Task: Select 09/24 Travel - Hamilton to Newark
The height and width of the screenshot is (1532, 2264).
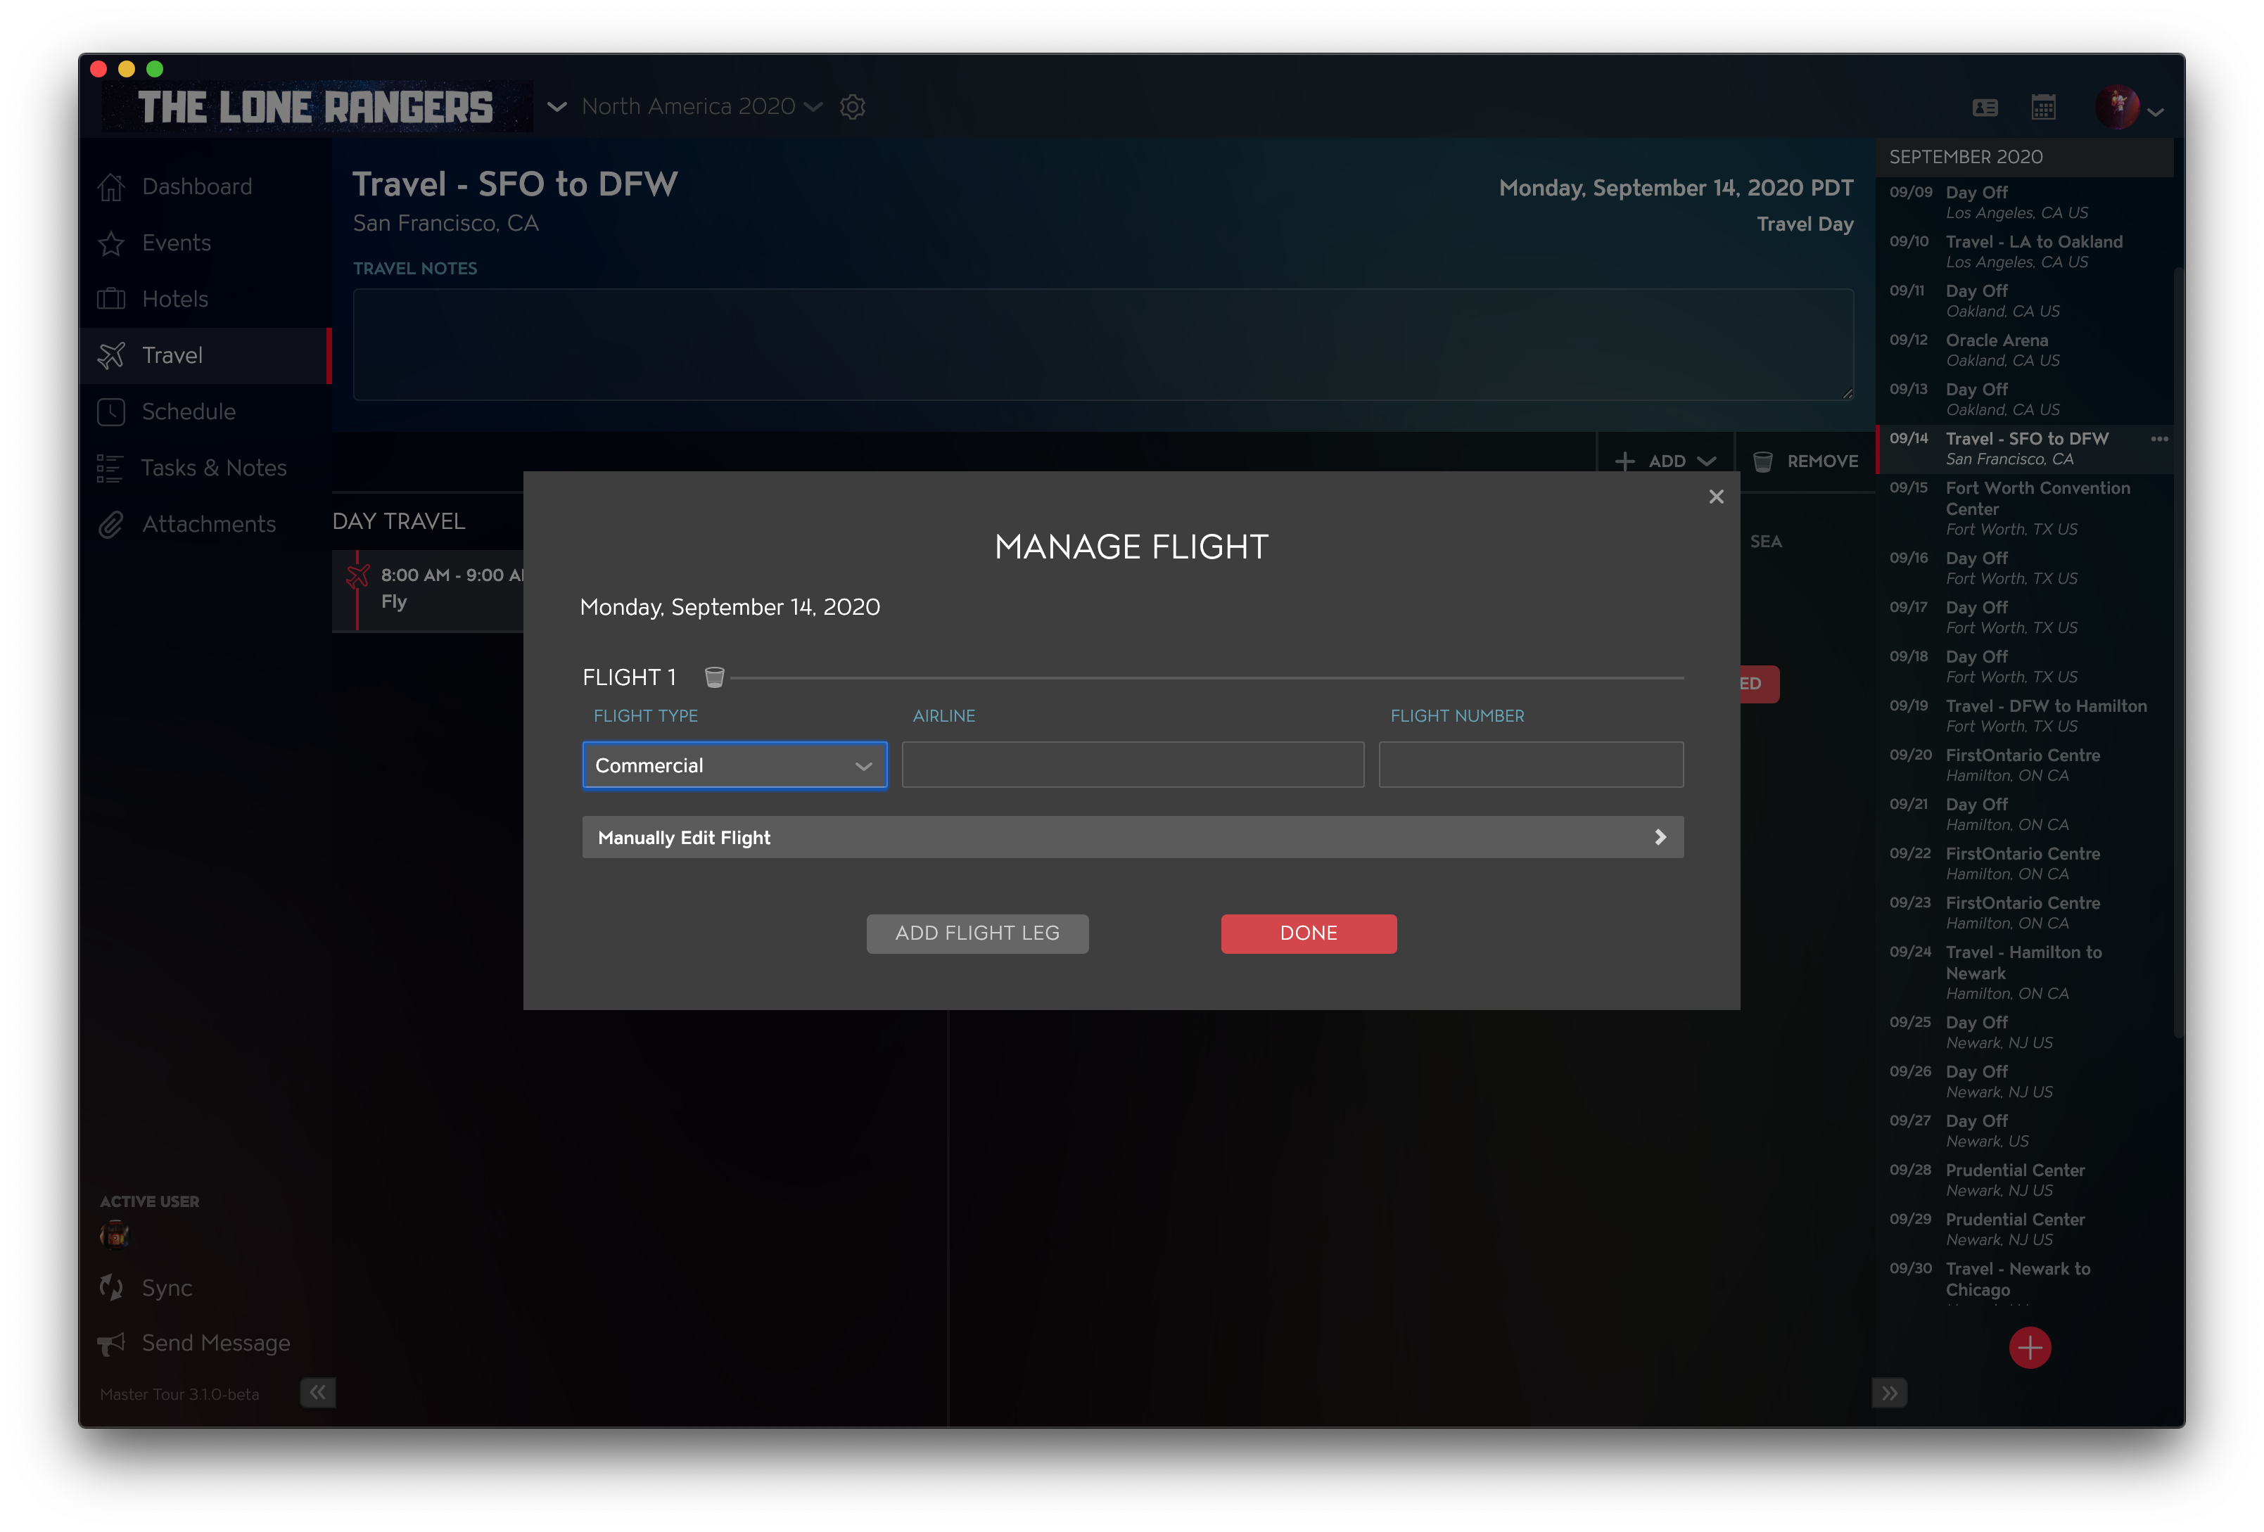Action: [x=2024, y=972]
